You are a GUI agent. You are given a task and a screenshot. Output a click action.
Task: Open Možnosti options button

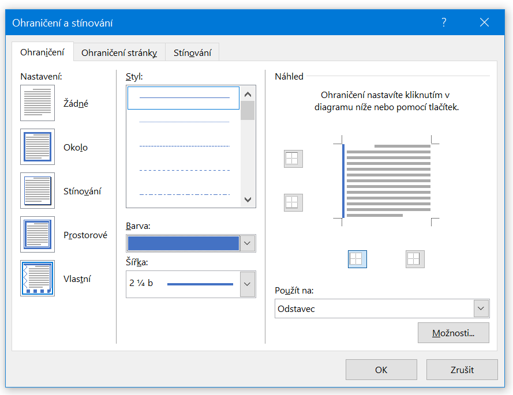point(453,333)
